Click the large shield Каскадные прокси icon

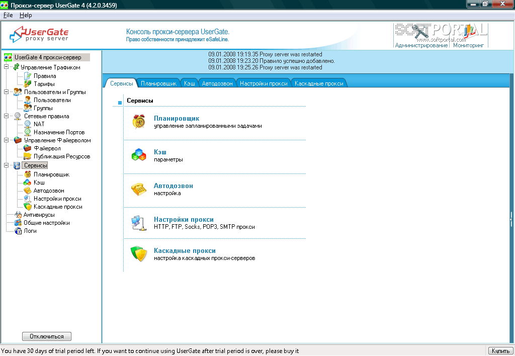coord(139,254)
